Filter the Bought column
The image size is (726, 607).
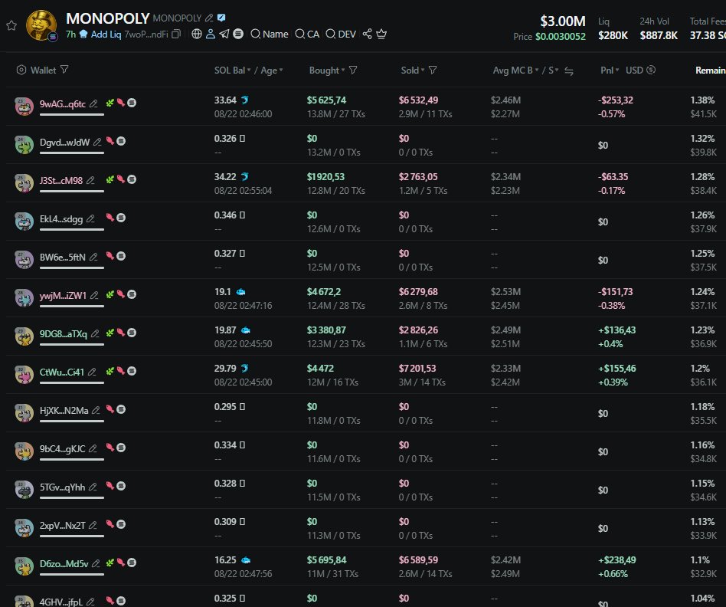353,70
